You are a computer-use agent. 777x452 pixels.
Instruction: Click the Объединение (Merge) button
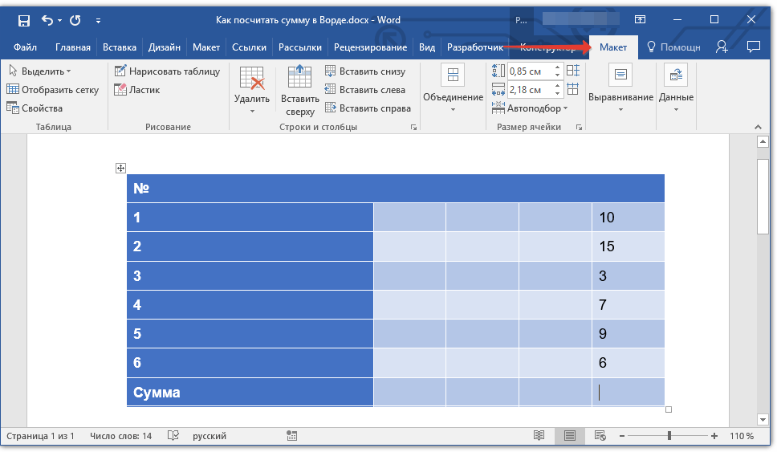tap(453, 88)
